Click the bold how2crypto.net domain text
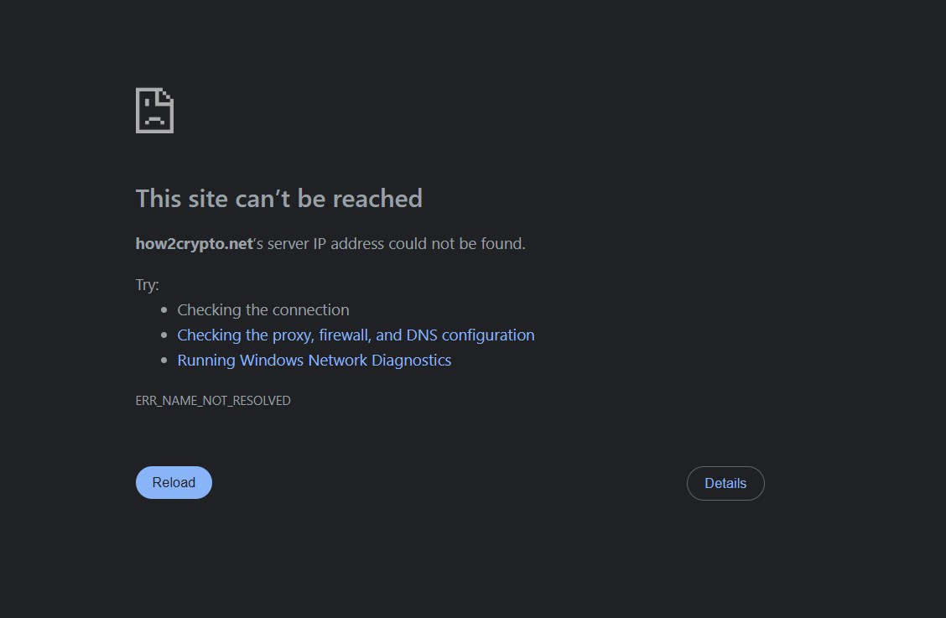Image resolution: width=946 pixels, height=618 pixels. tap(194, 244)
